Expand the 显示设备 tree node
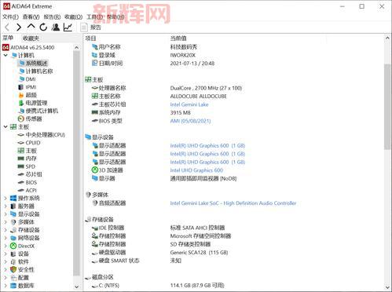This screenshot has width=392, height=292. point(5,214)
